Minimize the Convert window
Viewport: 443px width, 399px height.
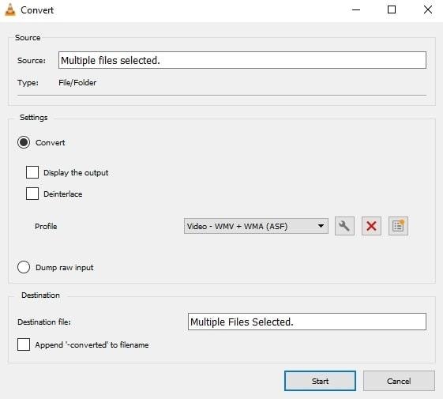(356, 9)
